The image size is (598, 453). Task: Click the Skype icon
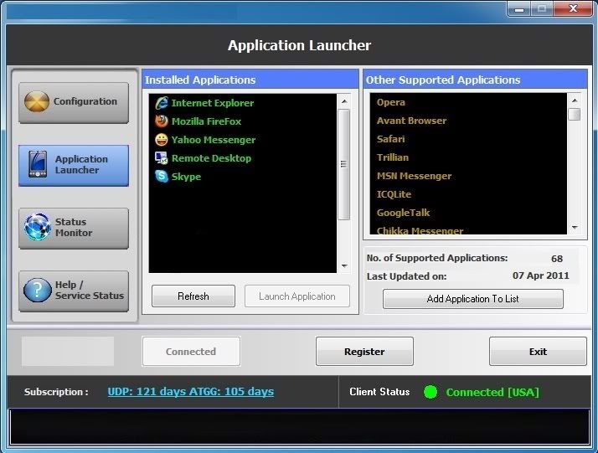[x=162, y=176]
